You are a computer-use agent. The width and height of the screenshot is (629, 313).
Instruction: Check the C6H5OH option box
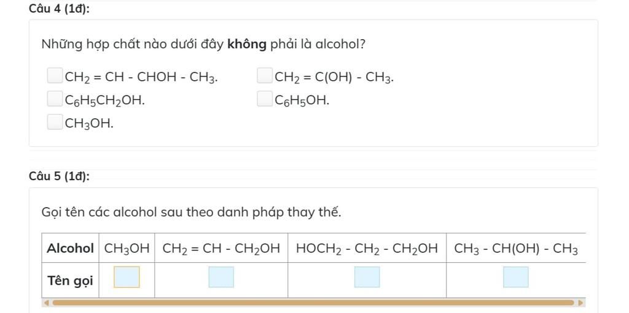click(x=265, y=99)
